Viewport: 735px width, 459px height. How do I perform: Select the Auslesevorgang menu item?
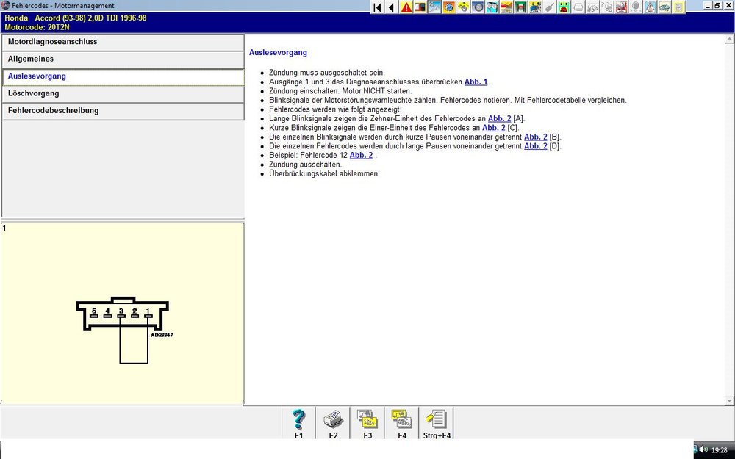click(123, 76)
